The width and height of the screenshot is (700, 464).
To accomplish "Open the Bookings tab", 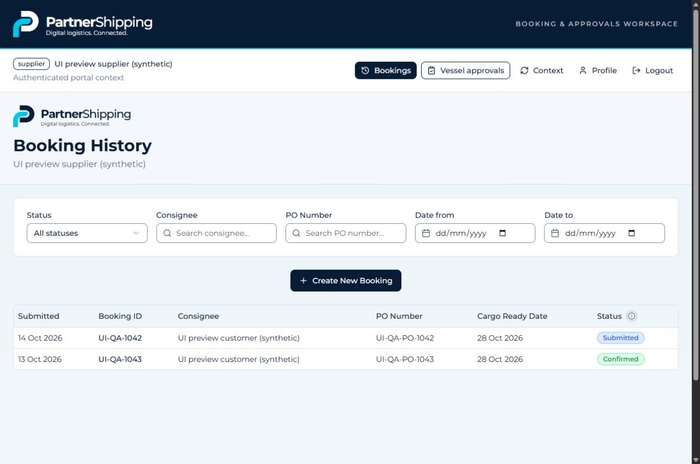I will tap(386, 71).
